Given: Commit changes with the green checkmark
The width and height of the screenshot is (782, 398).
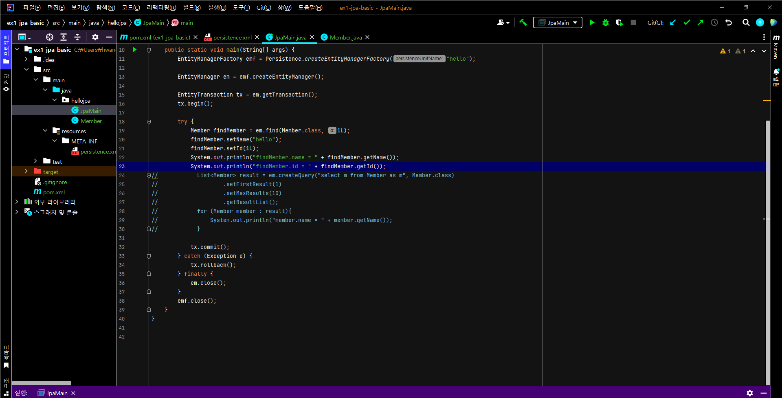Looking at the screenshot, I should [687, 23].
